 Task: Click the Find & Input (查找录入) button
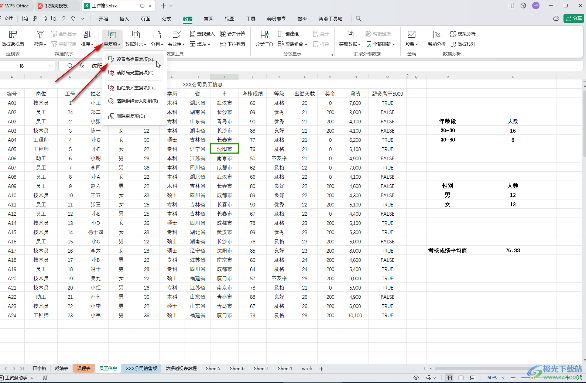tap(202, 34)
